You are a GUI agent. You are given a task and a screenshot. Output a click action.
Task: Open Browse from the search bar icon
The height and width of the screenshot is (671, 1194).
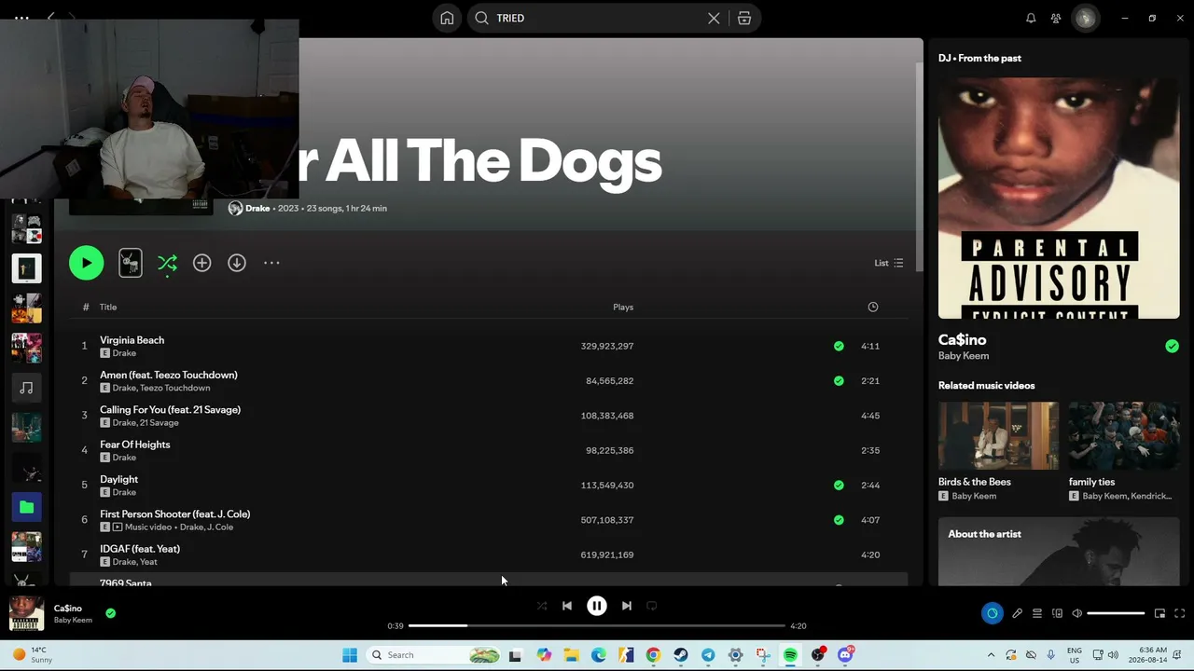coord(744,18)
